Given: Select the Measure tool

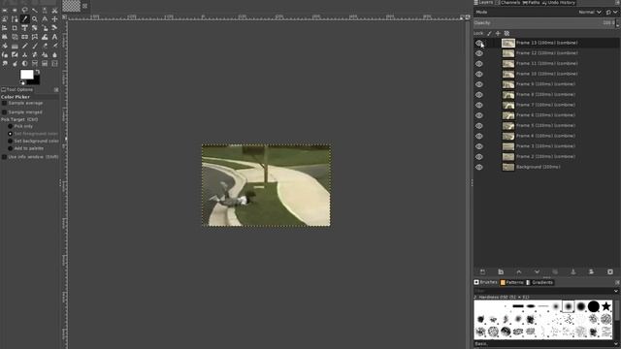Looking at the screenshot, I should click(x=45, y=19).
